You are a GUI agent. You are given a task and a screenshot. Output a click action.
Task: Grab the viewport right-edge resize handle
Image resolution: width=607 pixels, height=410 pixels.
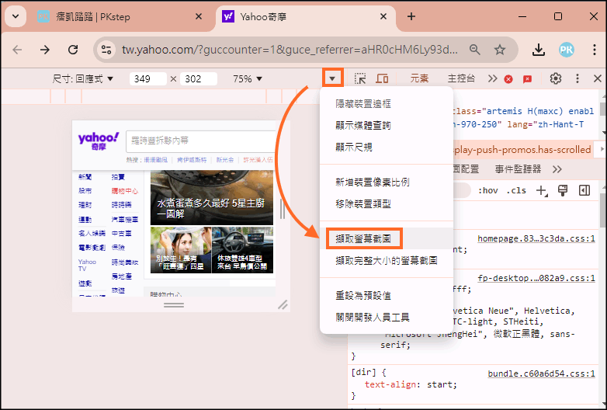pos(283,210)
